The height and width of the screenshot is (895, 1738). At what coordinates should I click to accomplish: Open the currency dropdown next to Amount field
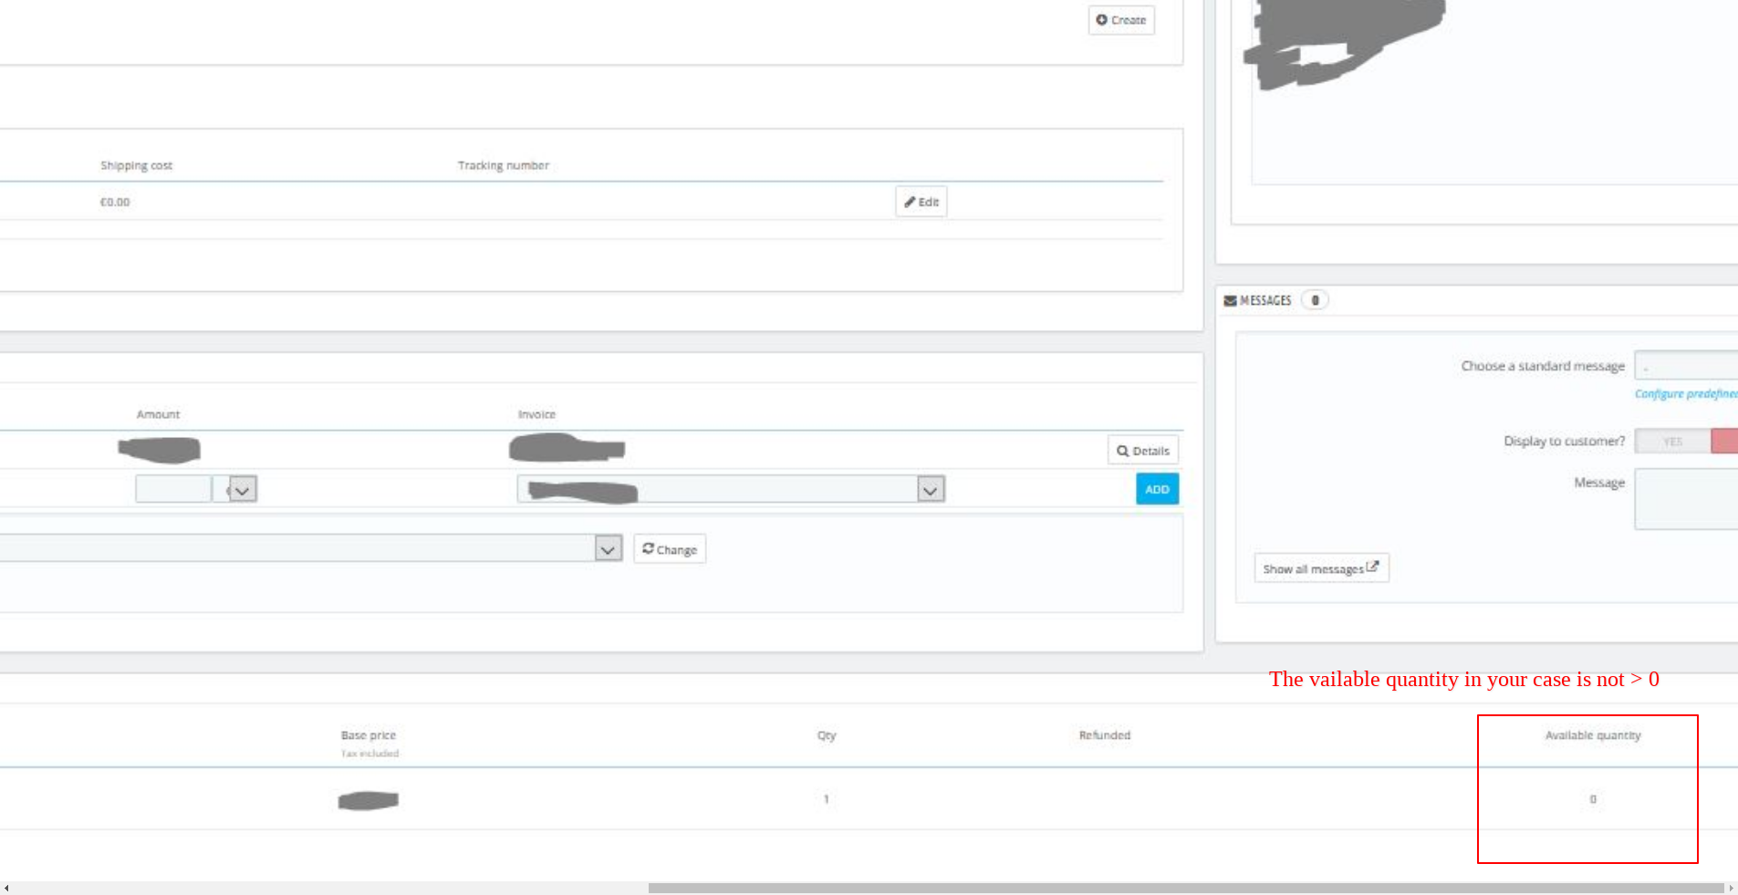point(241,489)
